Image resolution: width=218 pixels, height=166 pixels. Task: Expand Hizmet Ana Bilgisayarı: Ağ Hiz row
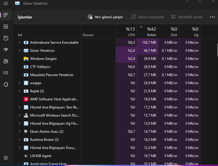point(19,123)
